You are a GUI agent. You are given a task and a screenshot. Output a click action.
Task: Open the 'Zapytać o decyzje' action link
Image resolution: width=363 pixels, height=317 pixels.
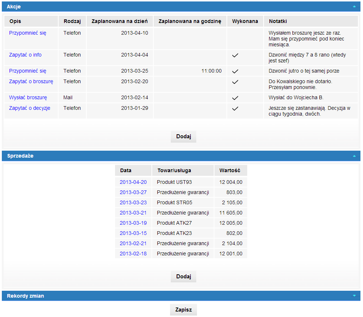(29, 108)
